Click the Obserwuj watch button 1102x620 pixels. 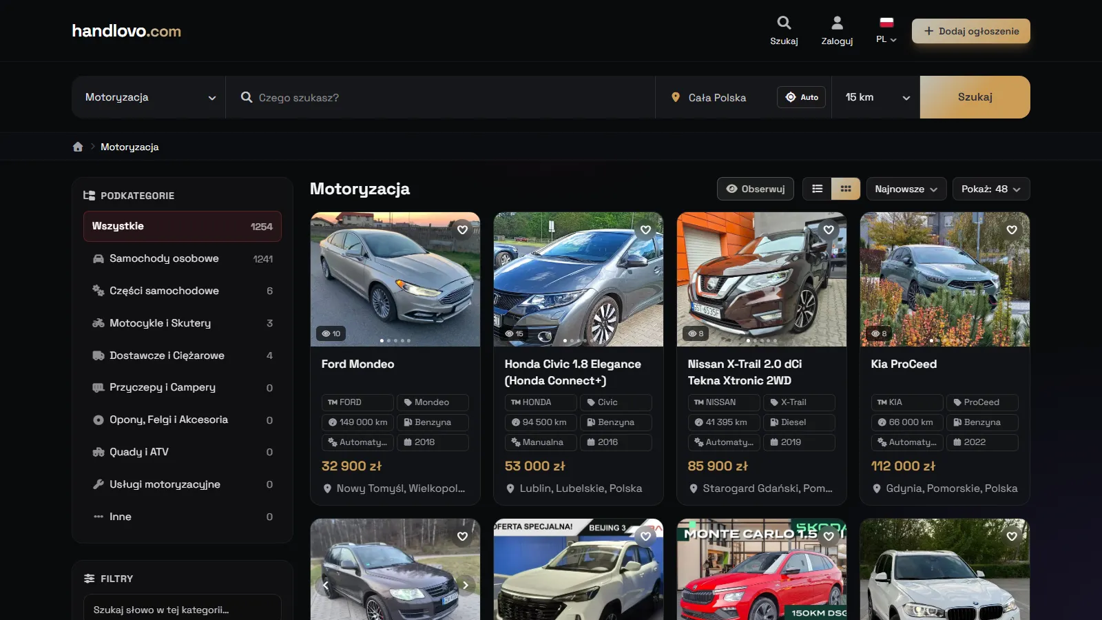tap(756, 189)
